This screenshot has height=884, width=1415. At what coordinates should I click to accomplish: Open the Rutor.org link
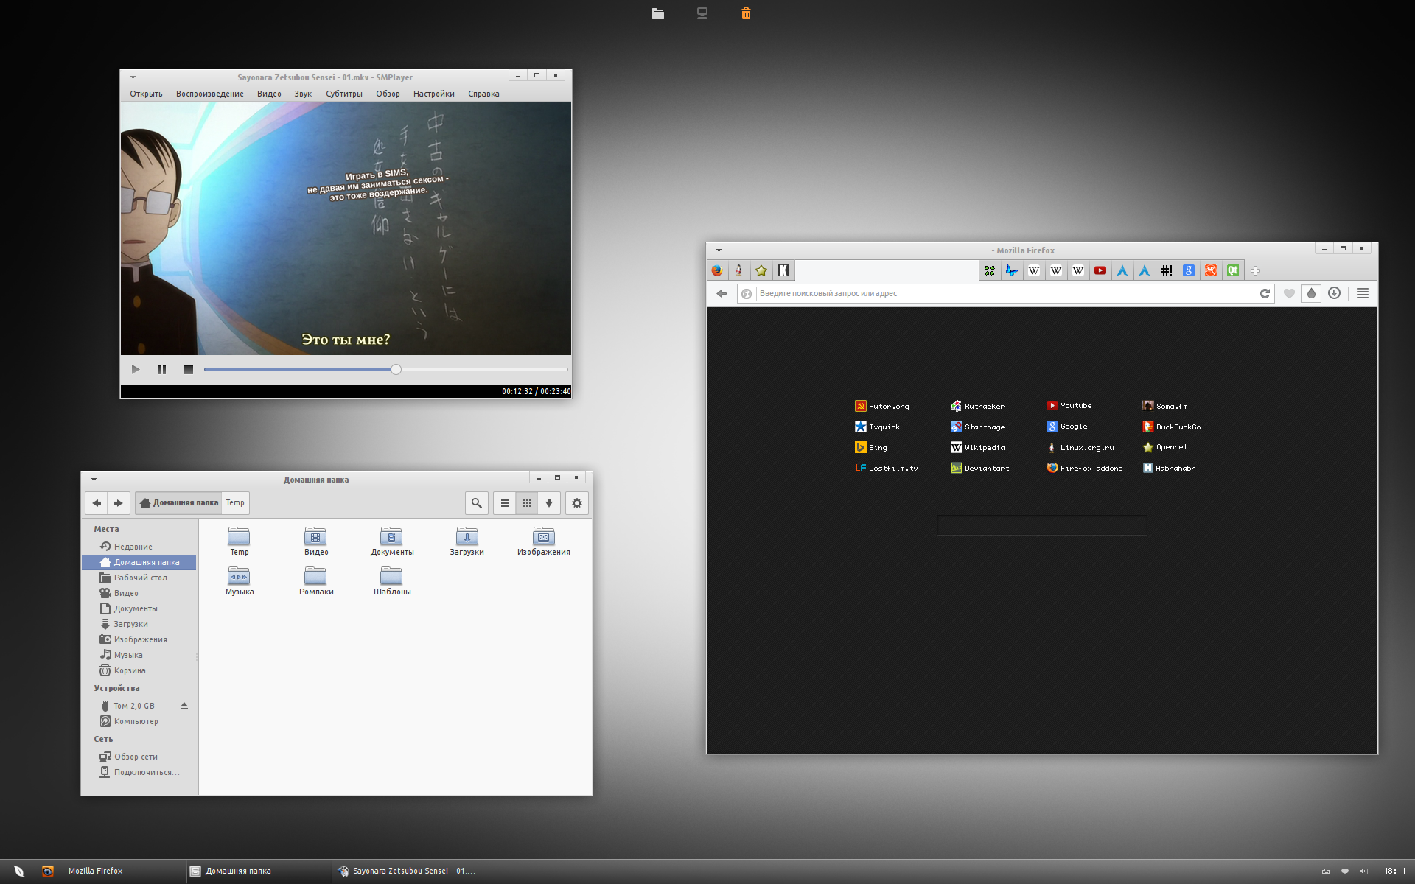tap(882, 406)
